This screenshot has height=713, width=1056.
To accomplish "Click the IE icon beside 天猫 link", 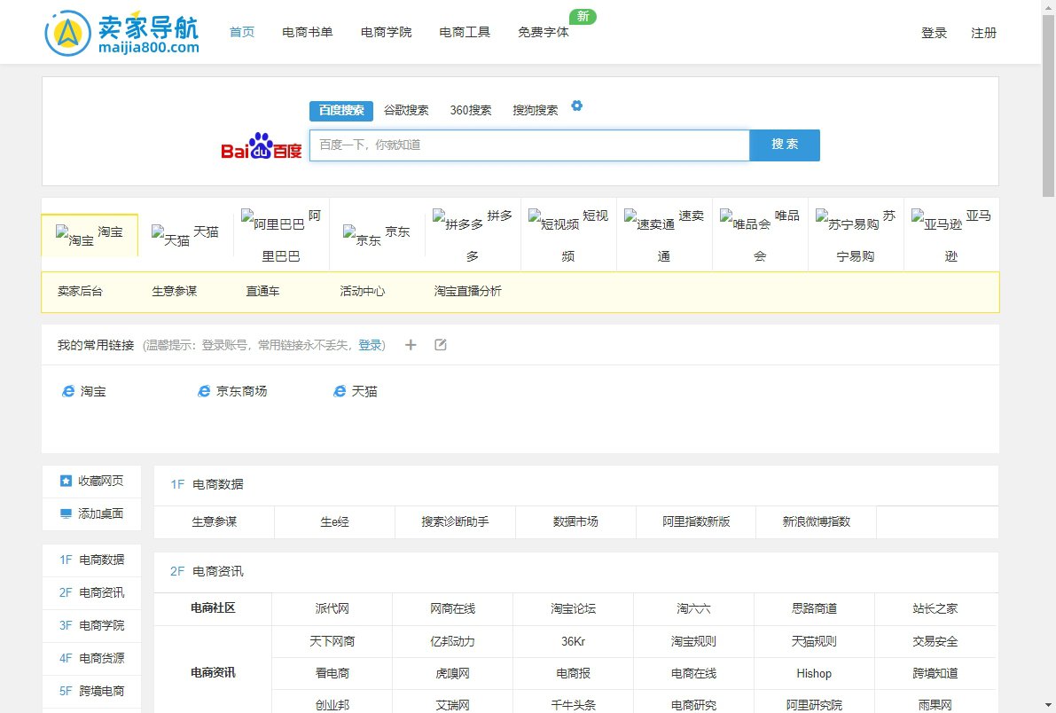I will (x=340, y=392).
